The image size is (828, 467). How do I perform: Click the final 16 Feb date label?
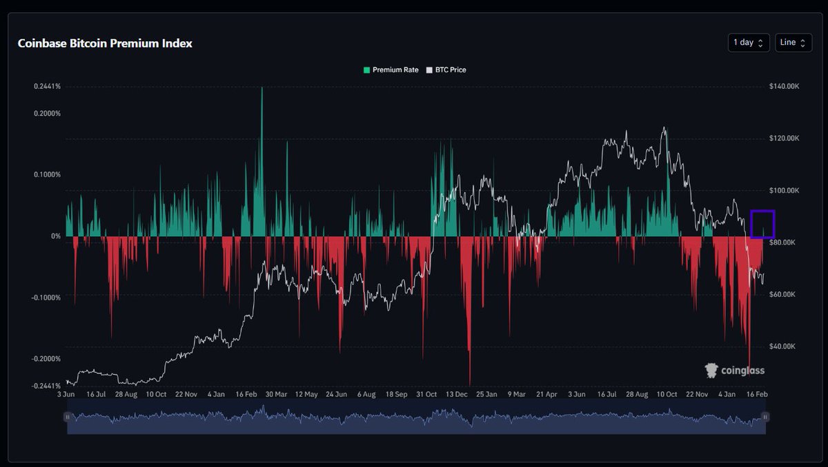point(757,395)
